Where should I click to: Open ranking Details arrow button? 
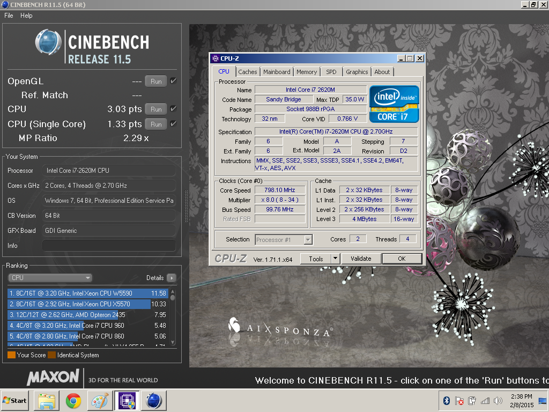click(x=172, y=278)
